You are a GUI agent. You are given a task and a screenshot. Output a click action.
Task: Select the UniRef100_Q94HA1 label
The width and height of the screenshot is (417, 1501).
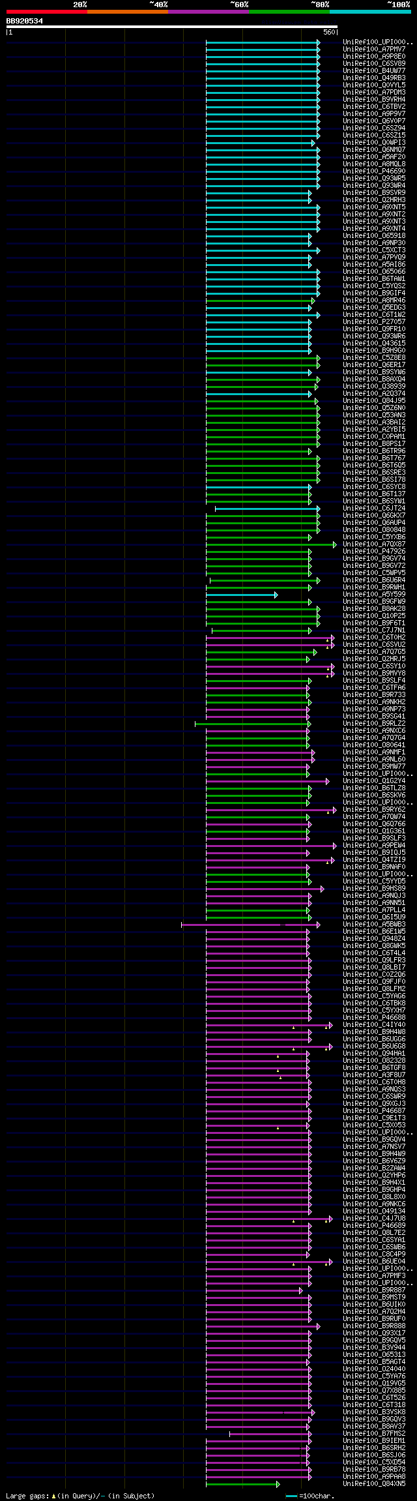[374, 1053]
